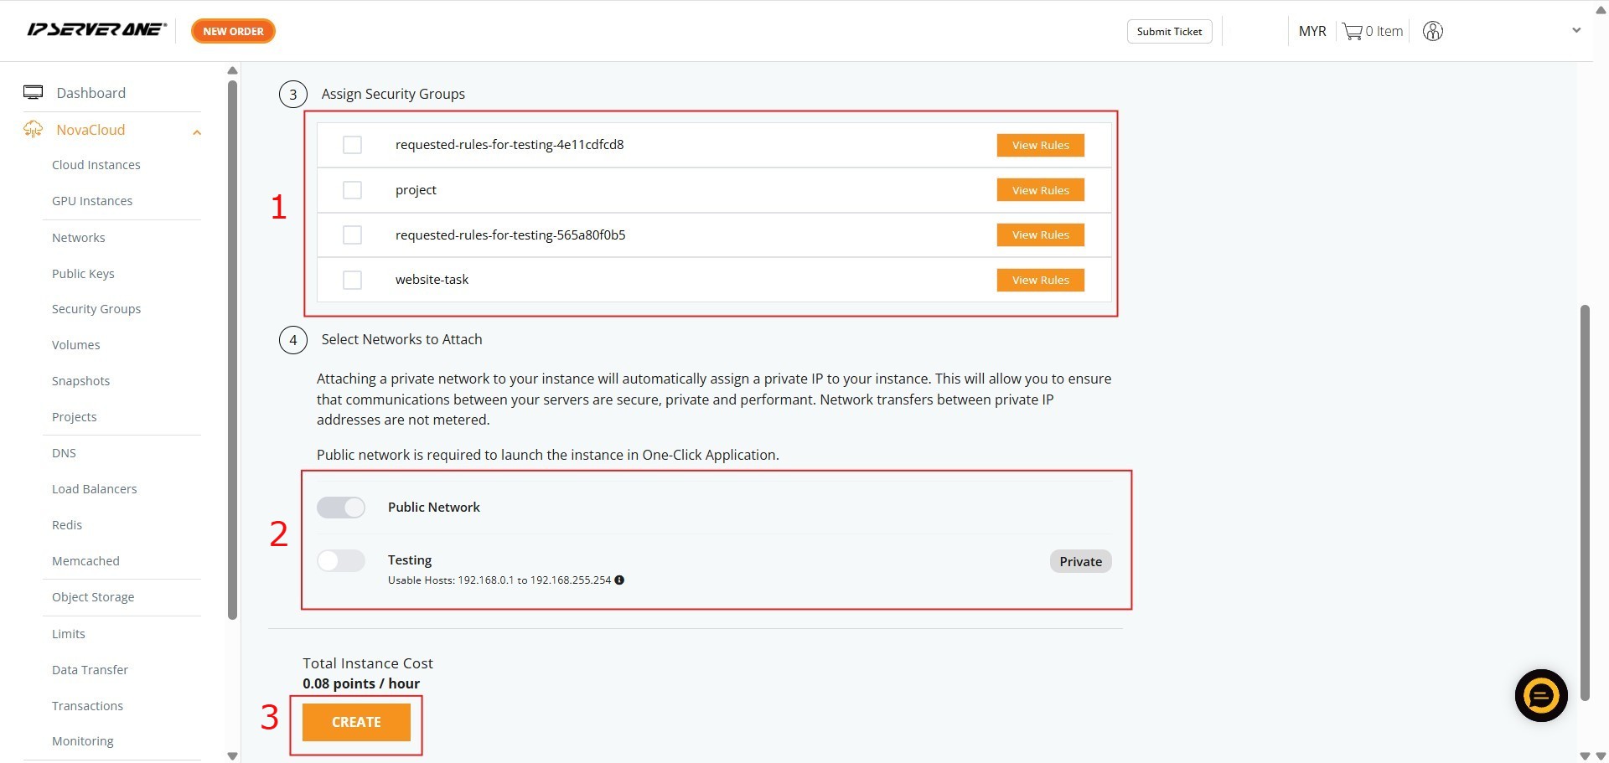Screen dimensions: 1609x763
Task: Enable the Testing private network toggle
Action: coord(341,560)
